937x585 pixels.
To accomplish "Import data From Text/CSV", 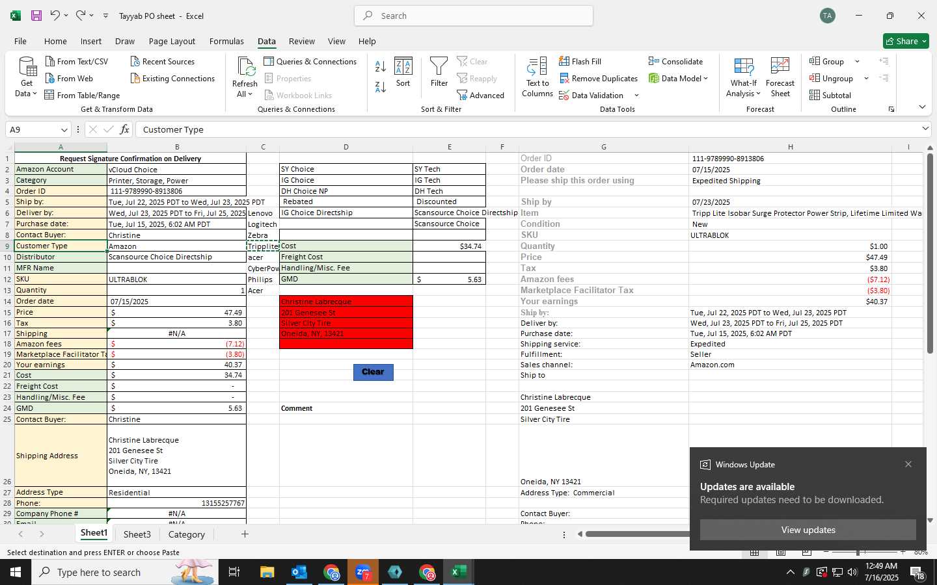I will 76,62.
